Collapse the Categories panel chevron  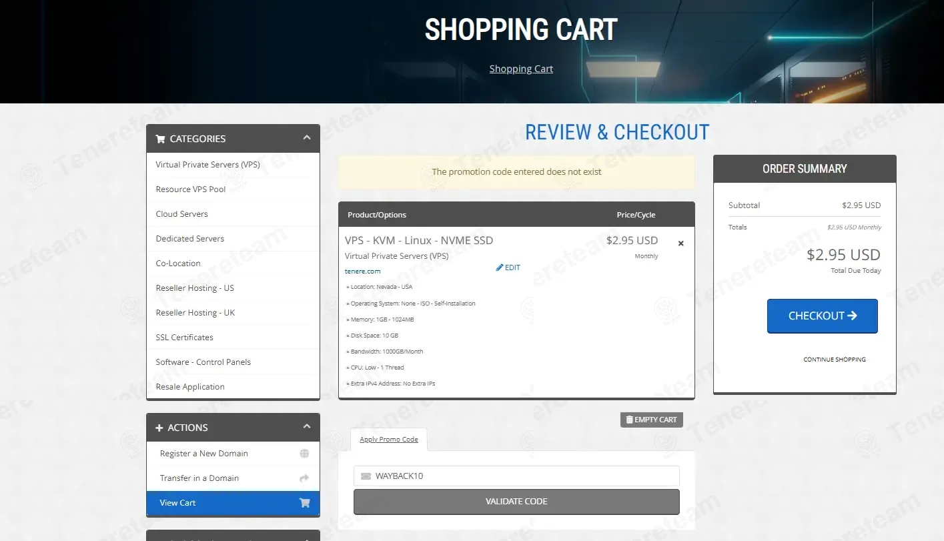pyautogui.click(x=307, y=137)
